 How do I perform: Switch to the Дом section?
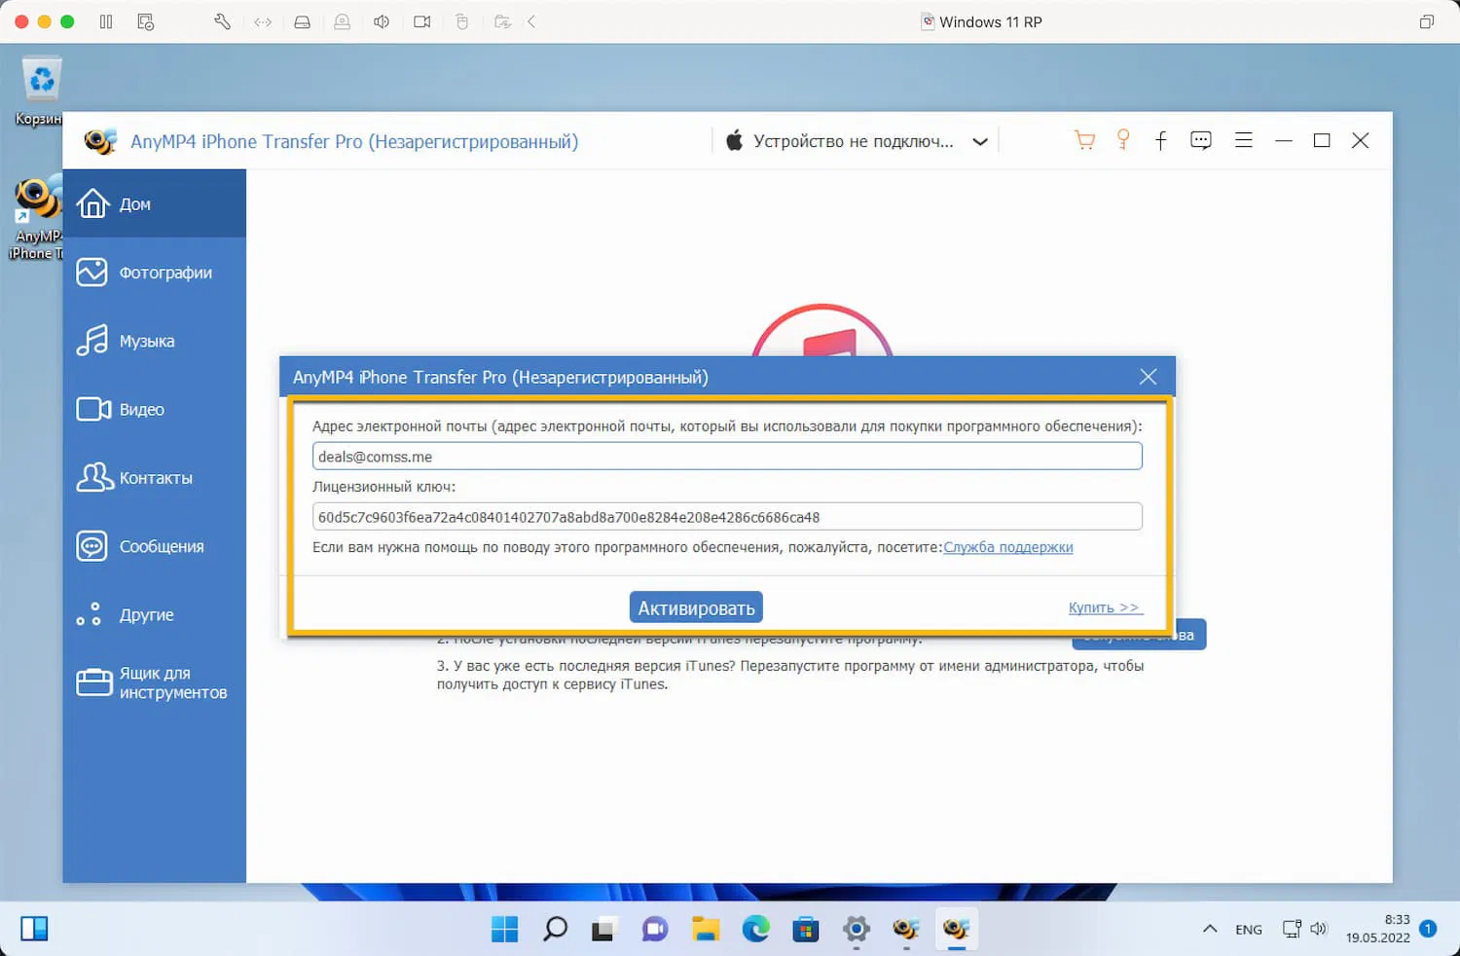pos(91,203)
